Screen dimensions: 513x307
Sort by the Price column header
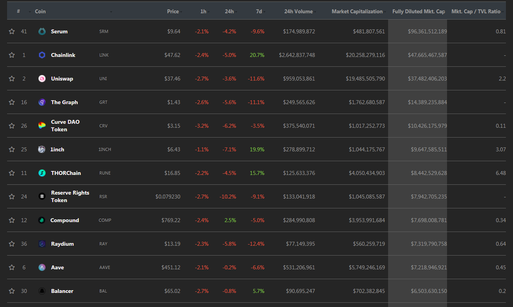click(x=173, y=11)
